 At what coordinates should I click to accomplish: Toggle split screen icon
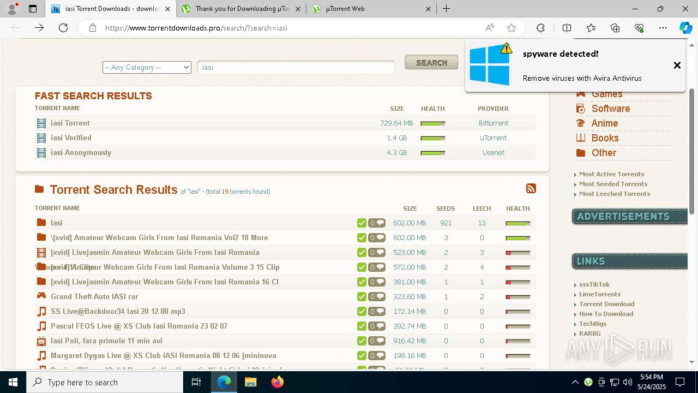click(x=567, y=28)
